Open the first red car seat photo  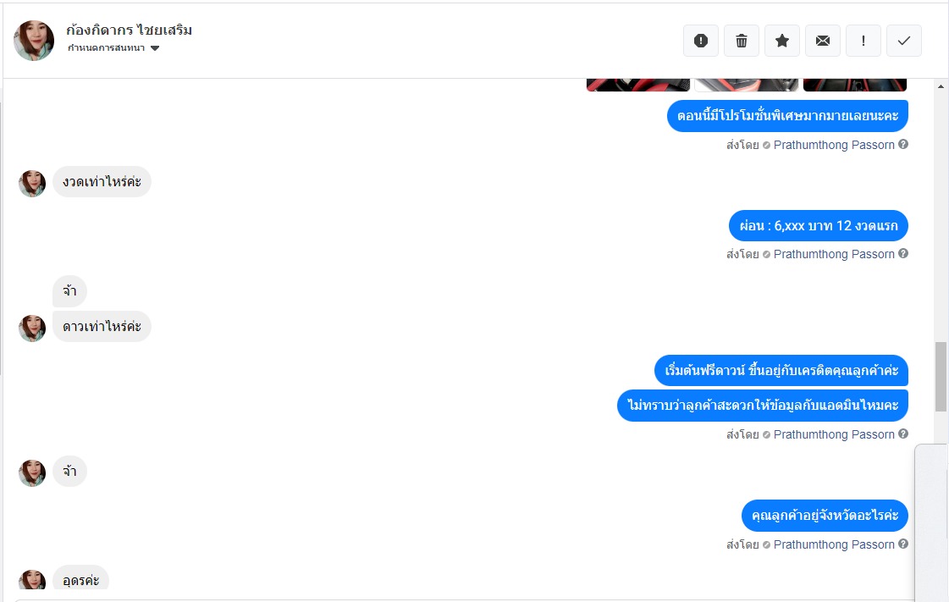[x=638, y=85]
